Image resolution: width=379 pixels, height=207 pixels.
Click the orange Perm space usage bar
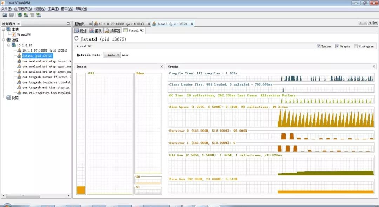pos(81,190)
